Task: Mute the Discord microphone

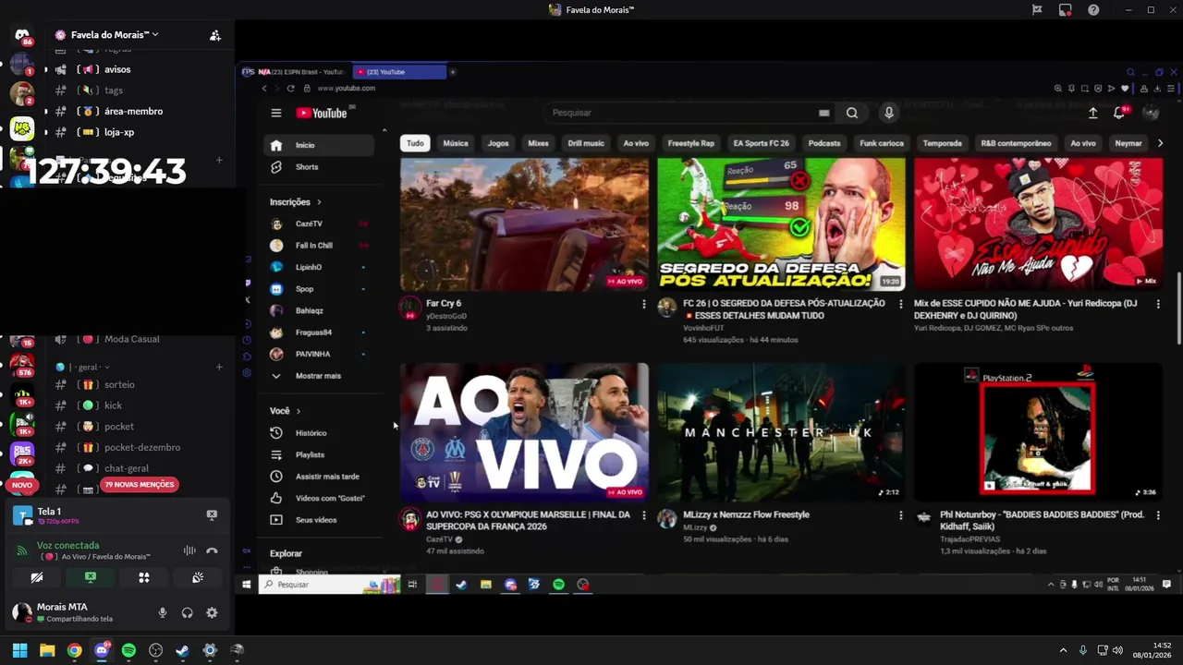Action: 163,612
